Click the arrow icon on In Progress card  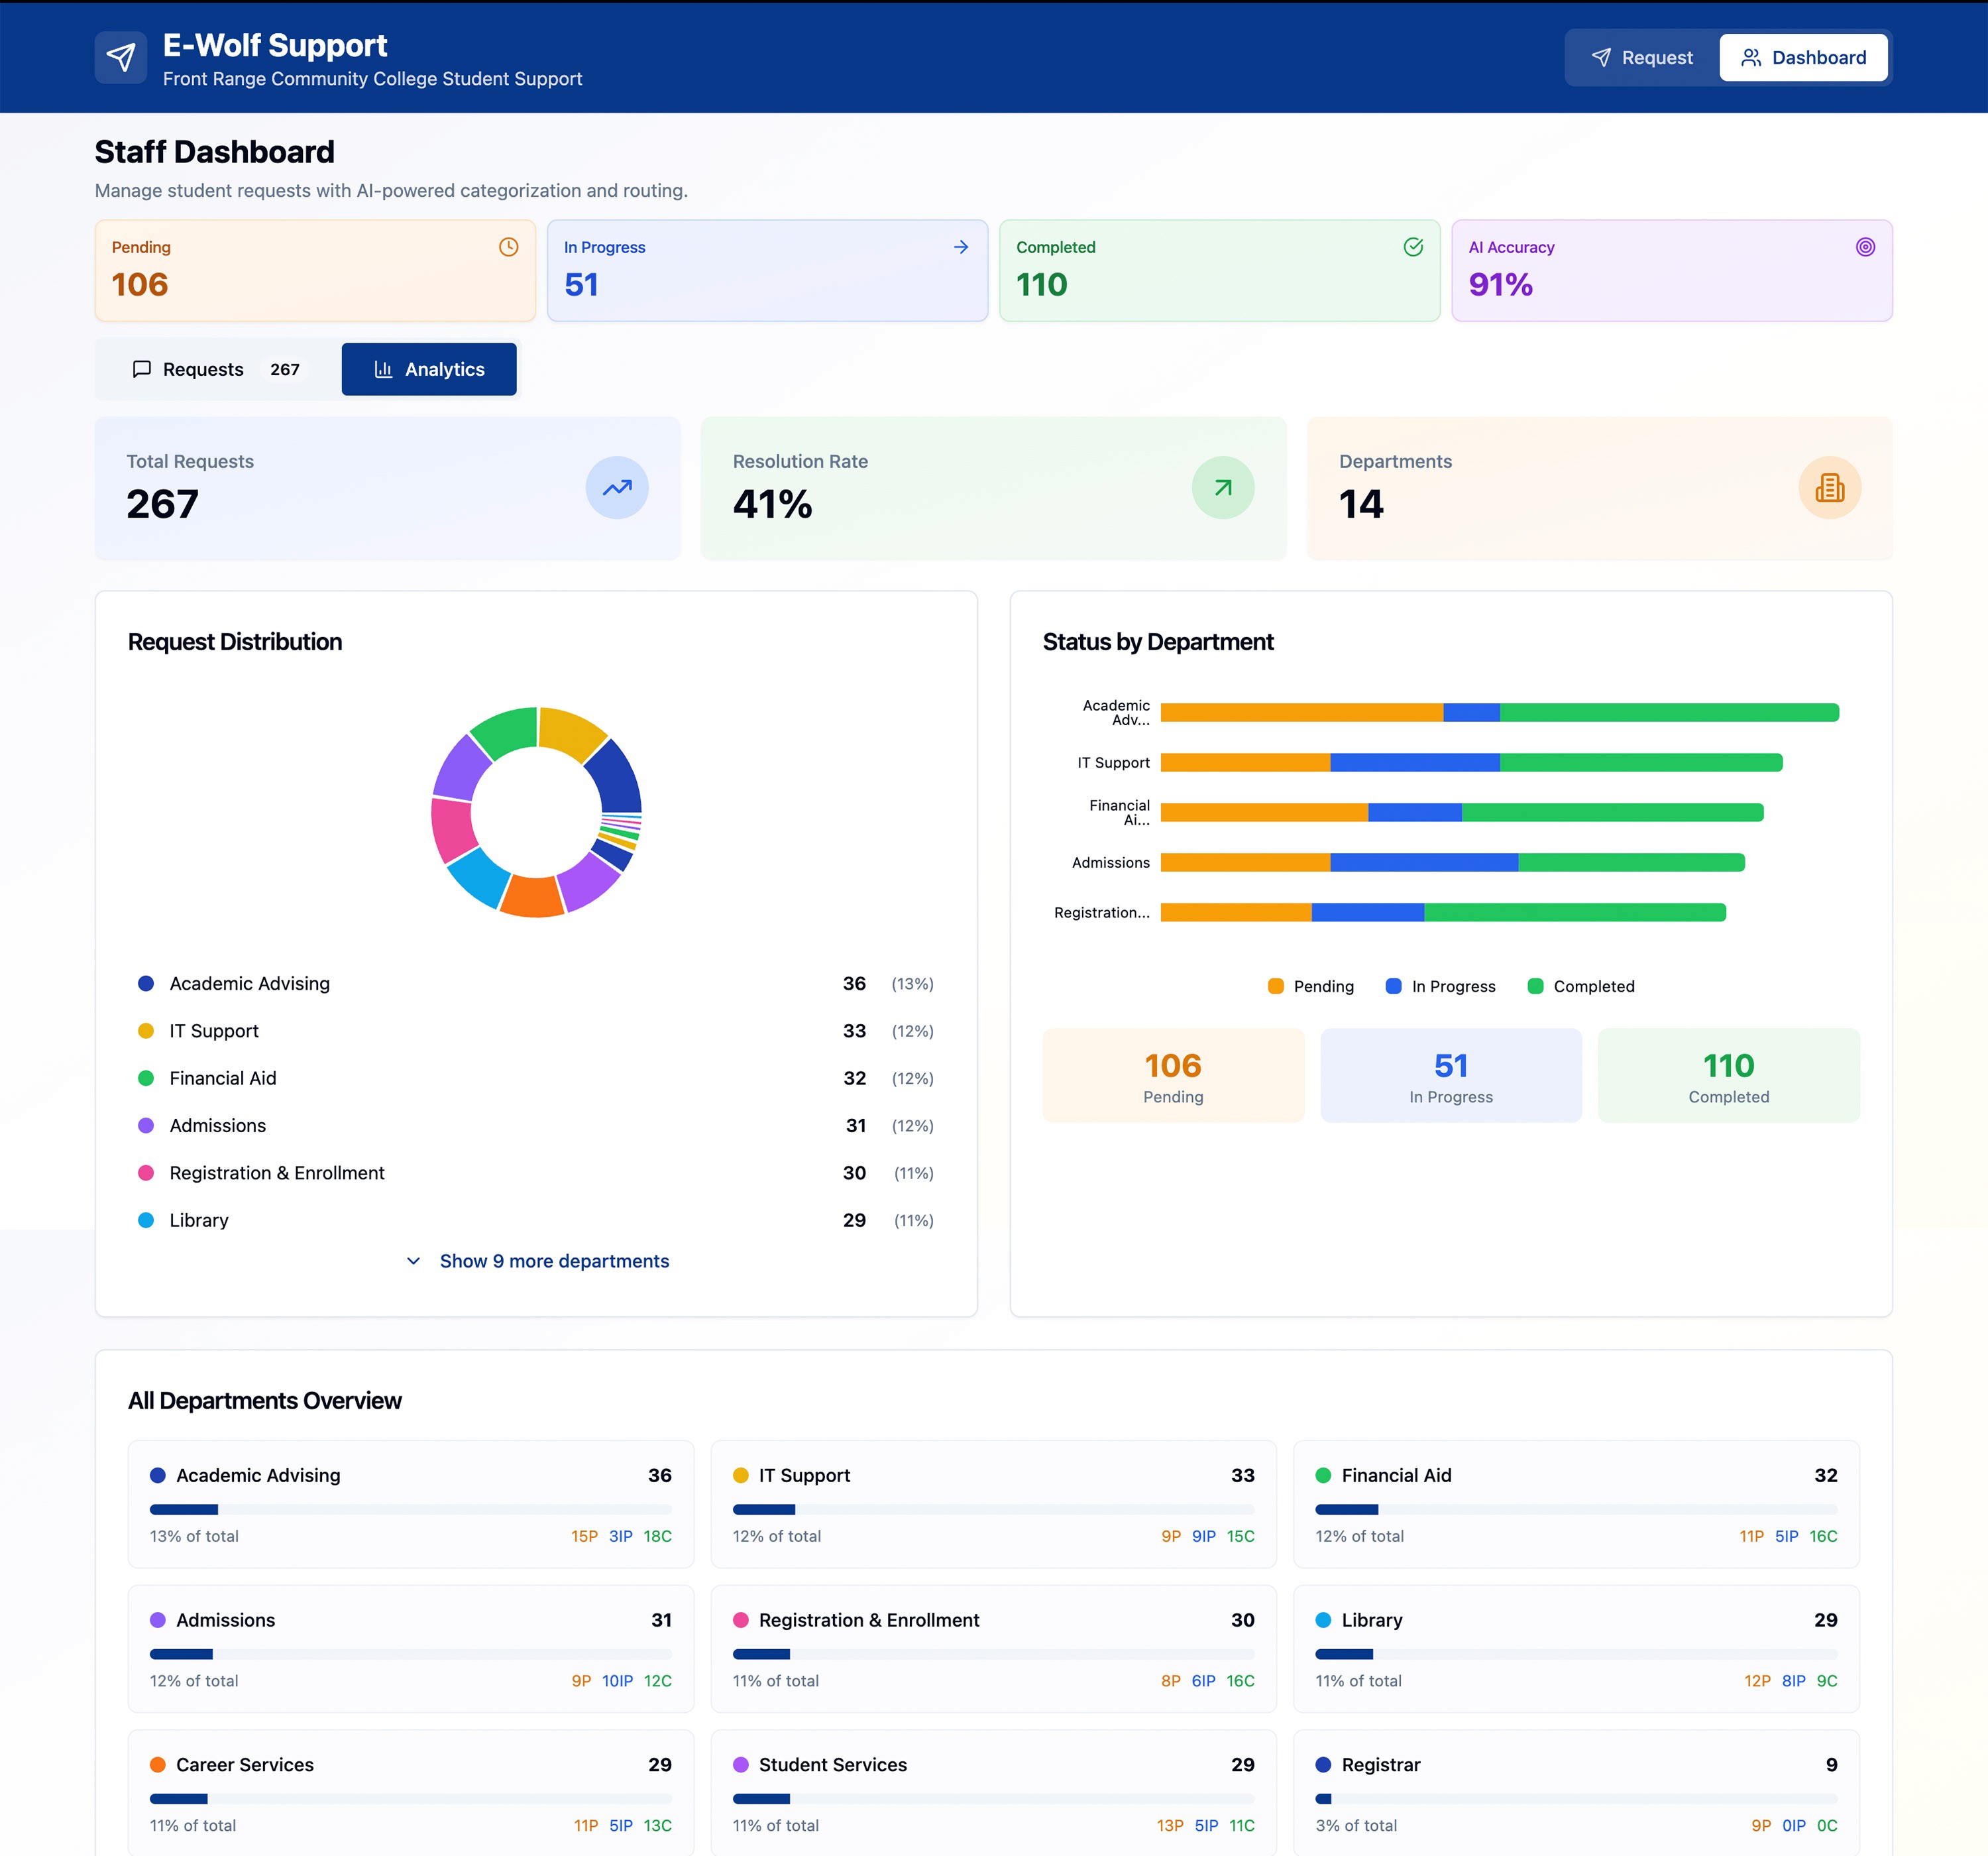(960, 247)
